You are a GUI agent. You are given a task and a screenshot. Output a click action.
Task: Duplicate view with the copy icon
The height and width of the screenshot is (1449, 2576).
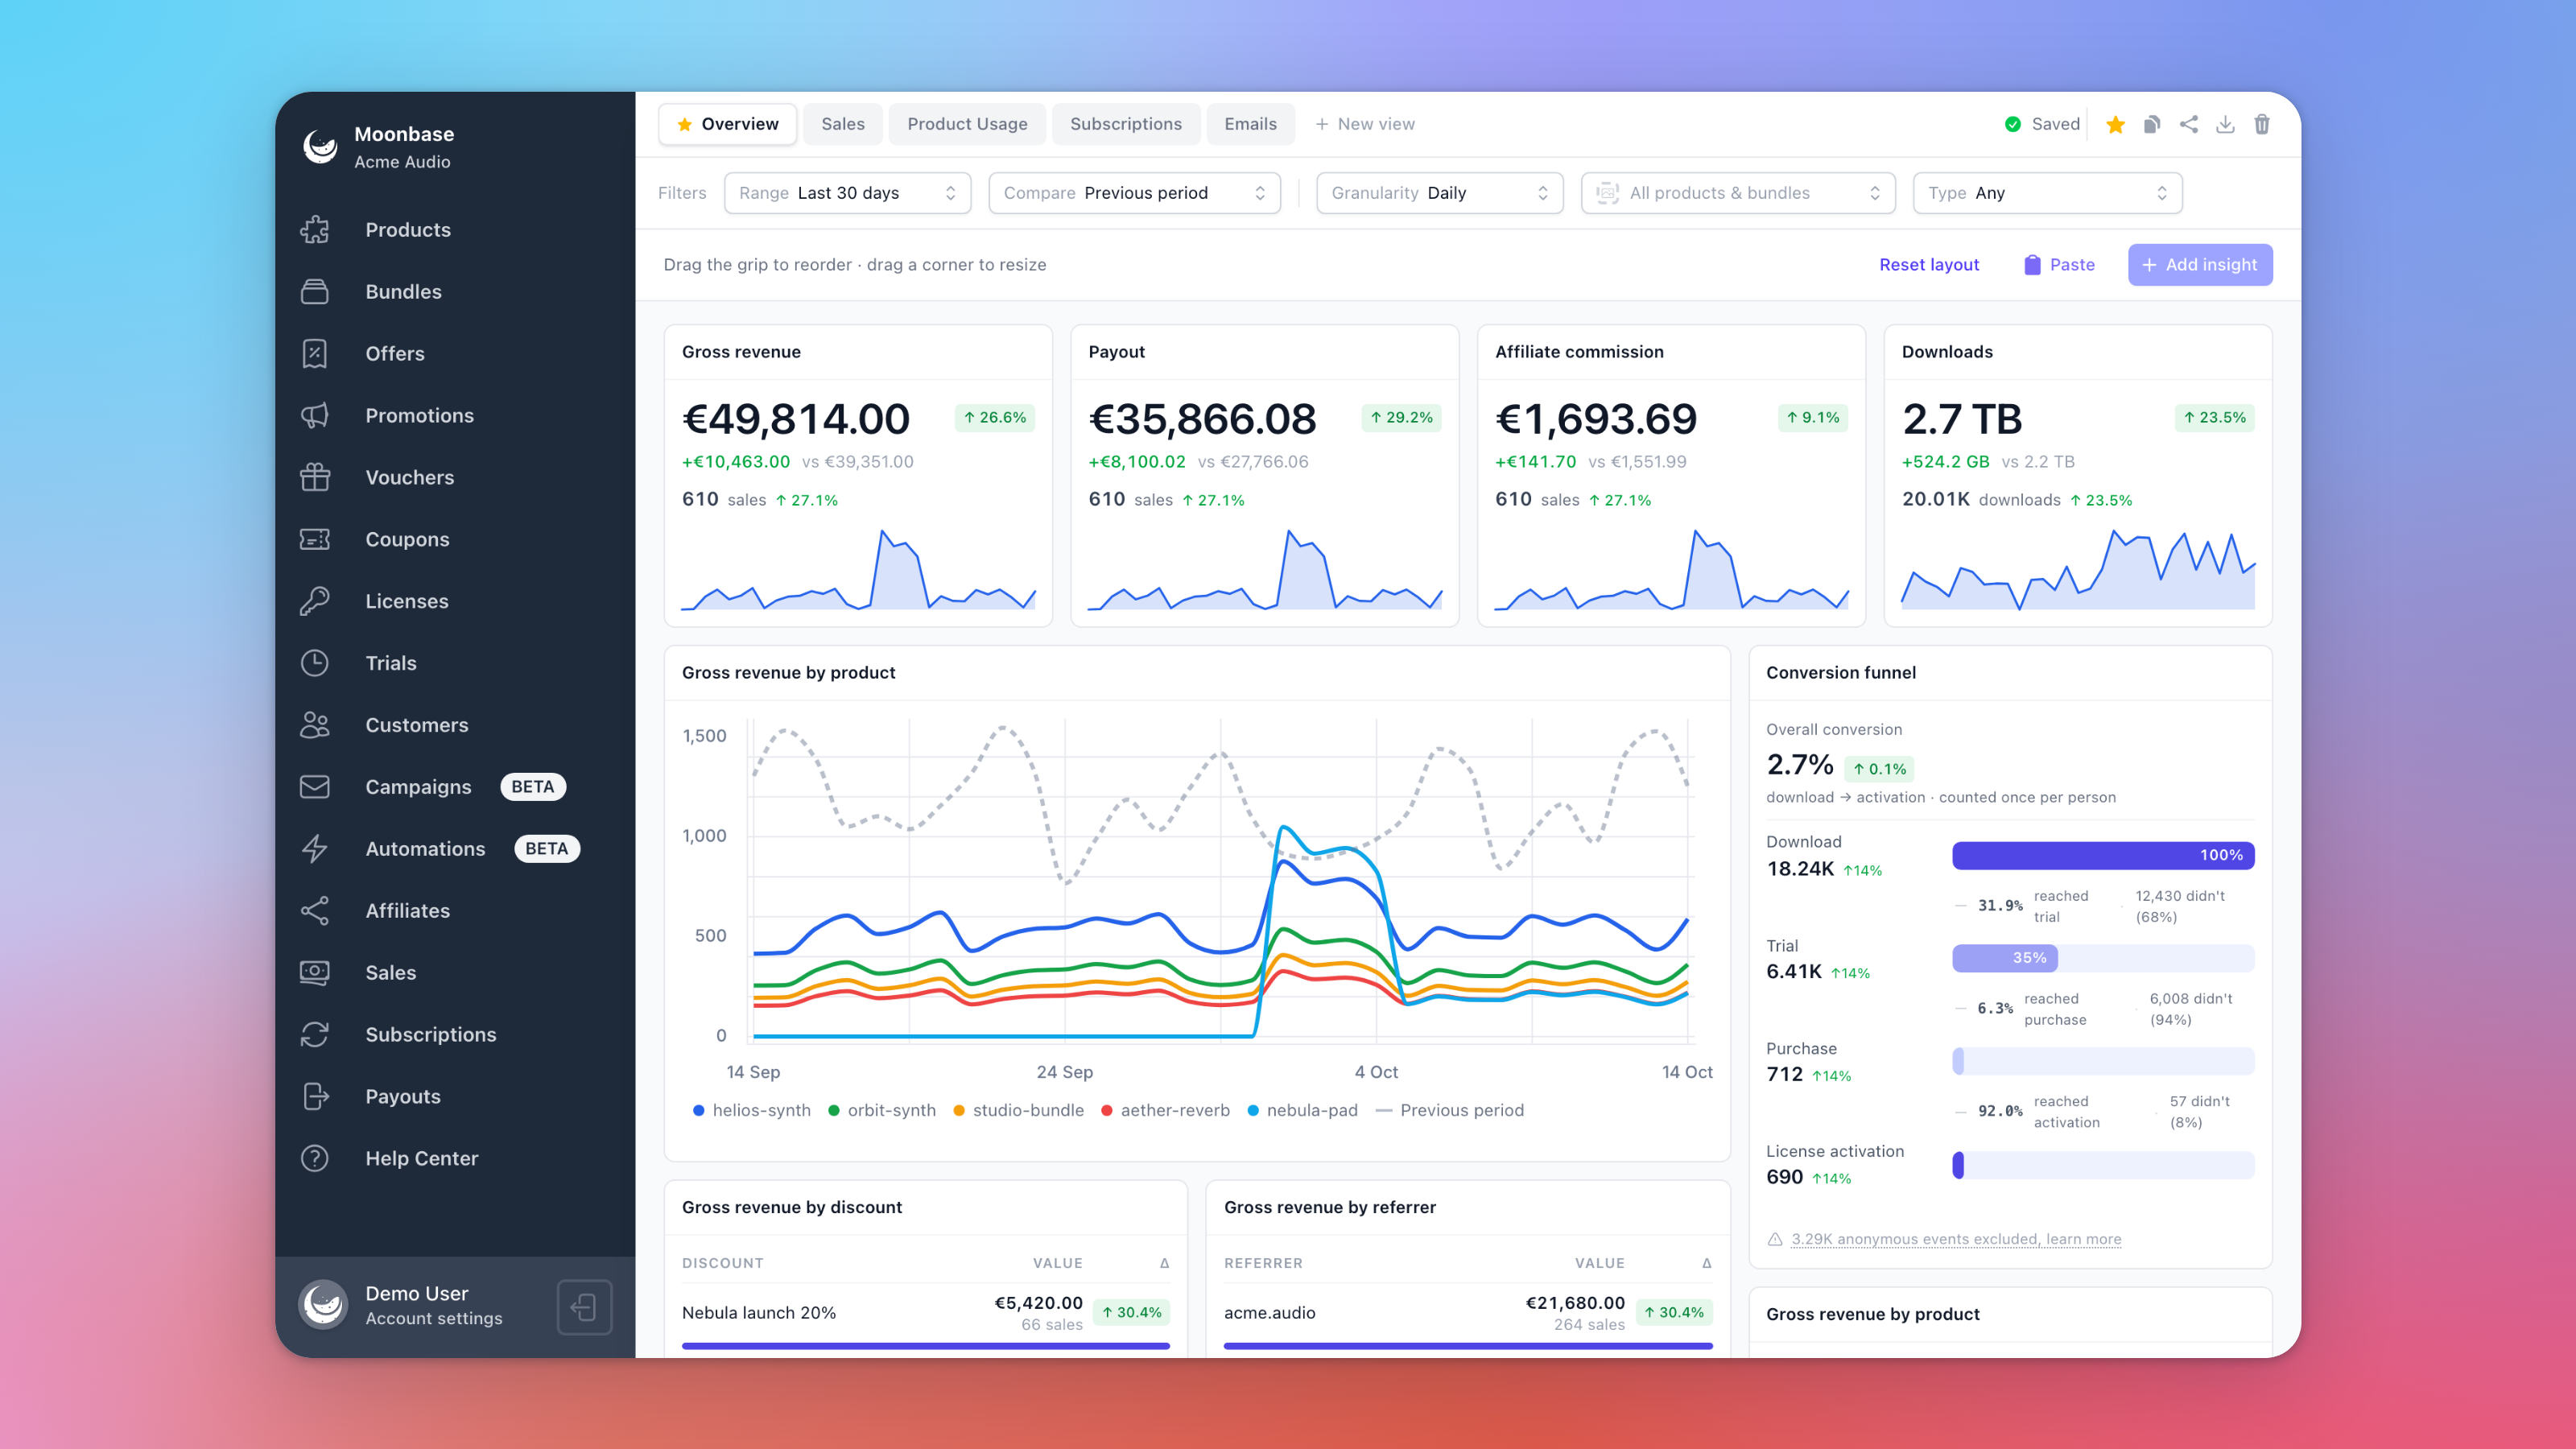[x=2152, y=124]
